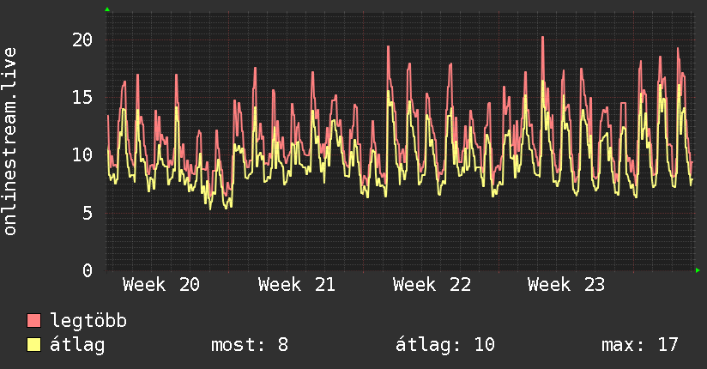Viewport: 707px width, 369px height.
Task: Select the átlag legend label
Action: 77,345
